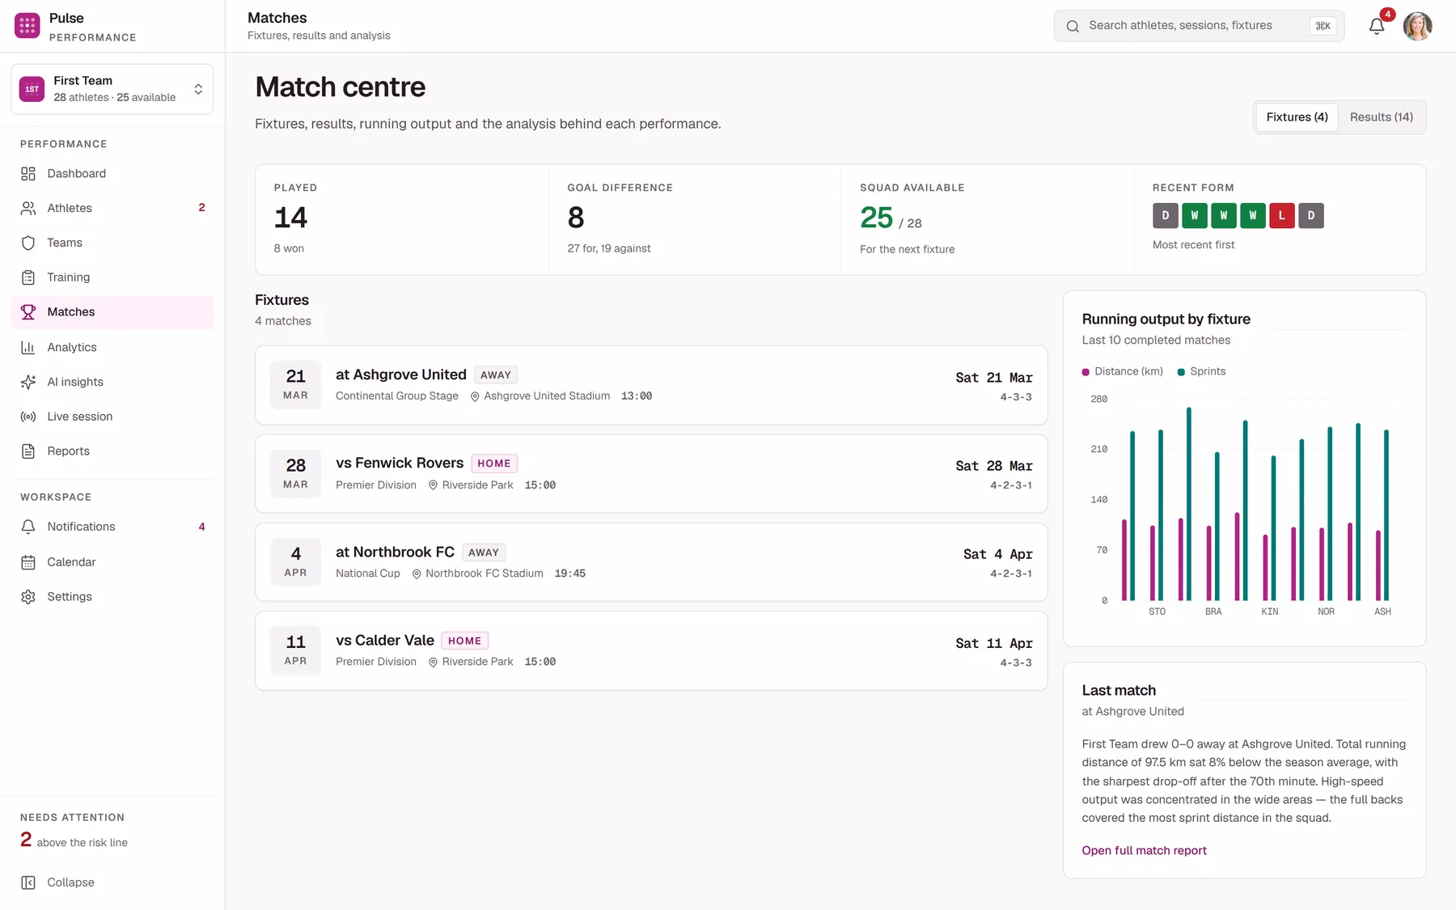The width and height of the screenshot is (1456, 910).
Task: Open AI insights sparkle icon
Action: click(x=28, y=382)
